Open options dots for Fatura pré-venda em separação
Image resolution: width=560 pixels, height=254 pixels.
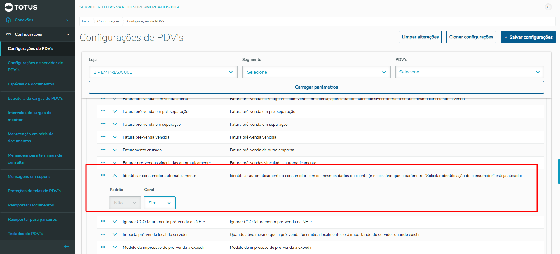pyautogui.click(x=103, y=124)
